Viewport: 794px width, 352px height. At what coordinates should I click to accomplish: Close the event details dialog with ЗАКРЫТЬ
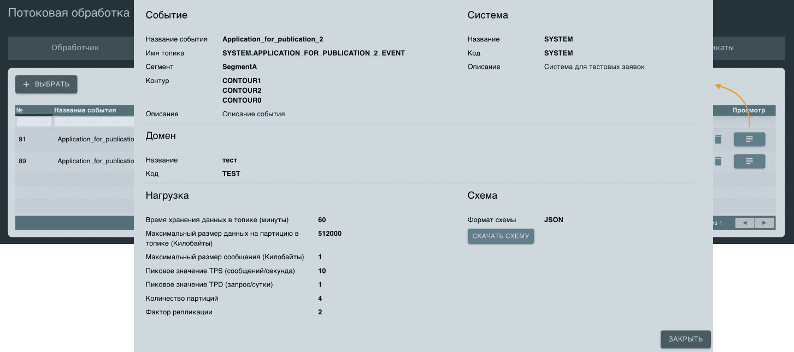[x=685, y=339]
